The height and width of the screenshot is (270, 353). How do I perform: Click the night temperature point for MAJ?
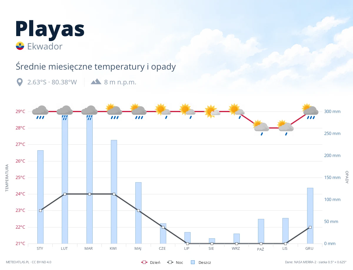point(138,210)
